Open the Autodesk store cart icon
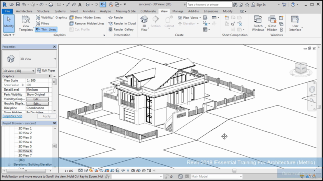The width and height of the screenshot is (323, 181). (284, 4)
